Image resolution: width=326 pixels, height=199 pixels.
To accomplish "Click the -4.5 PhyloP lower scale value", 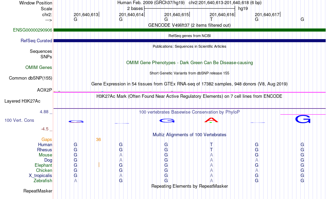I will pyautogui.click(x=45, y=129).
